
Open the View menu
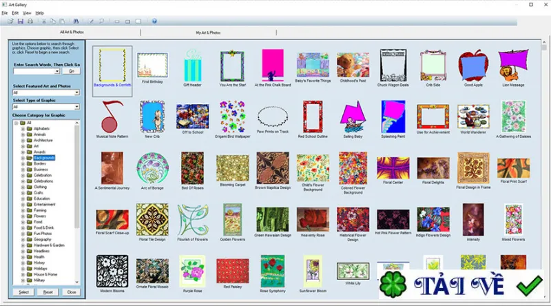[27, 13]
